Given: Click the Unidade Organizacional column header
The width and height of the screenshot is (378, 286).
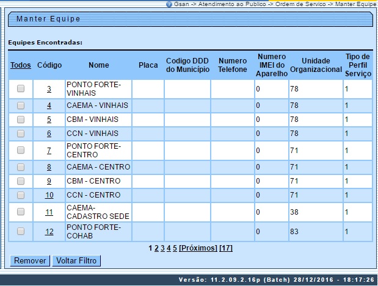Looking at the screenshot, I should (x=316, y=65).
